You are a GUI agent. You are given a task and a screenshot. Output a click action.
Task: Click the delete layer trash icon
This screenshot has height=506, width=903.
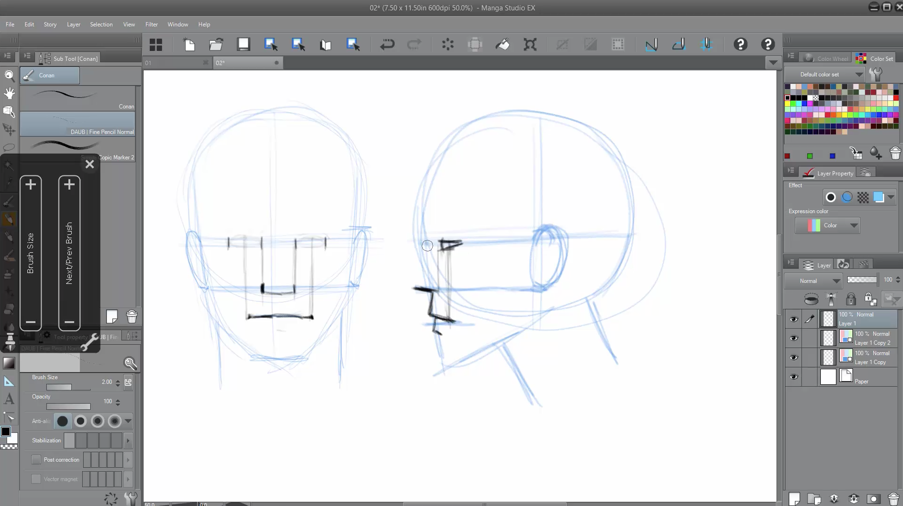893,498
